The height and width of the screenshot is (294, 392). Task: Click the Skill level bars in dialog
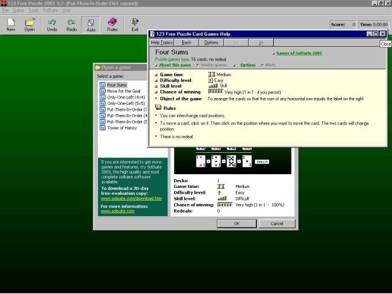[x=222, y=198]
